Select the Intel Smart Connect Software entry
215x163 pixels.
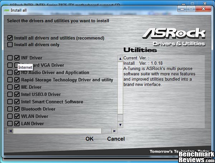point(52,102)
